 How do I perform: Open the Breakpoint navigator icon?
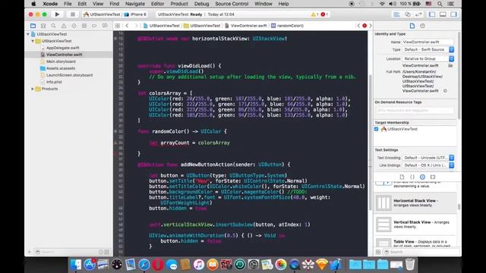click(x=94, y=26)
